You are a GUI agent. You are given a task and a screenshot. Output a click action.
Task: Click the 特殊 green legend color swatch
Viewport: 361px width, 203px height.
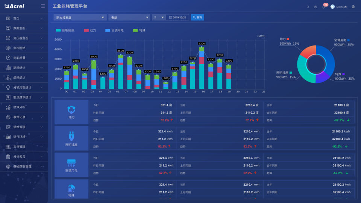point(135,30)
